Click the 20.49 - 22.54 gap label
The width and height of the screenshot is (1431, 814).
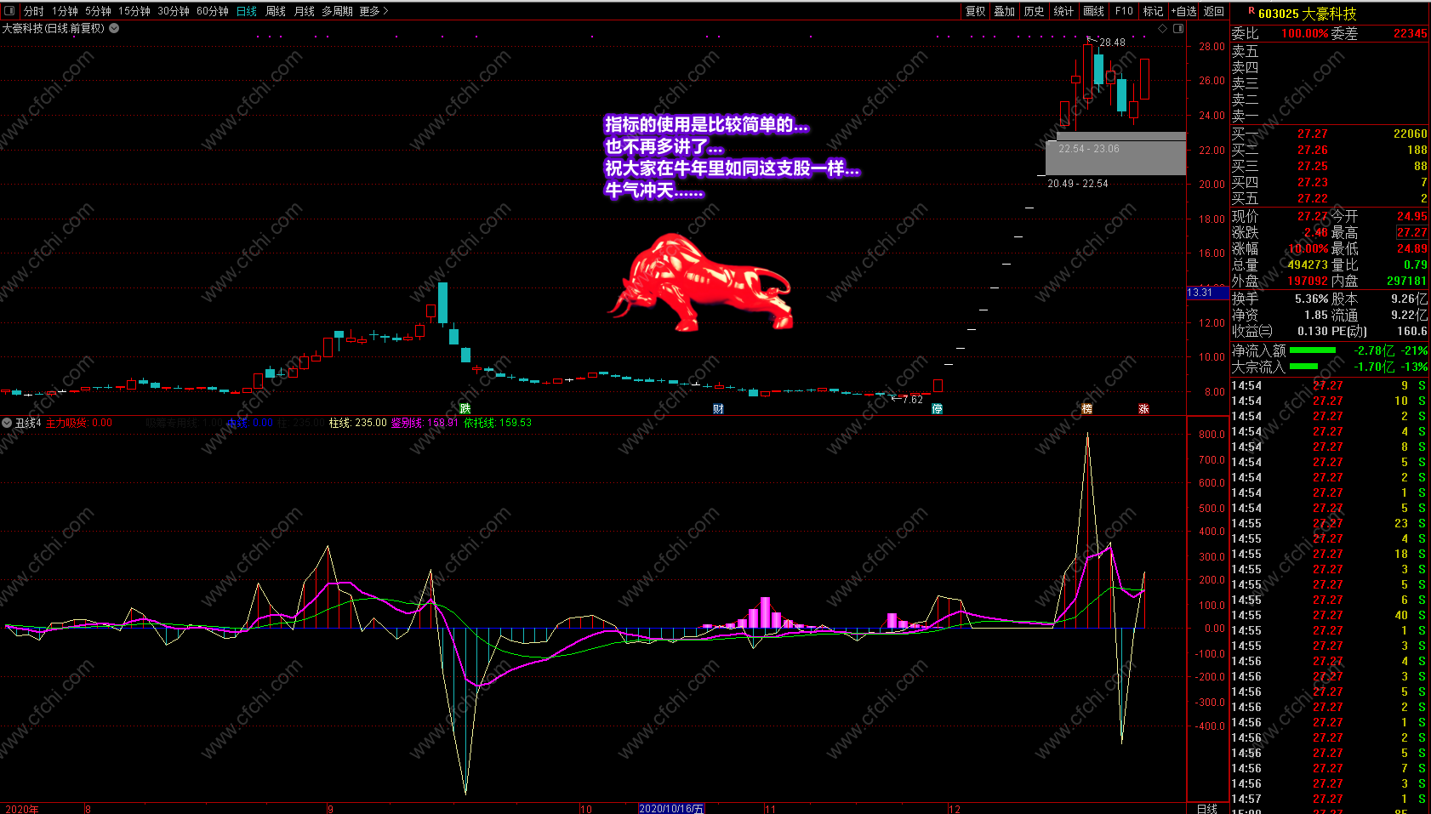point(1078,184)
